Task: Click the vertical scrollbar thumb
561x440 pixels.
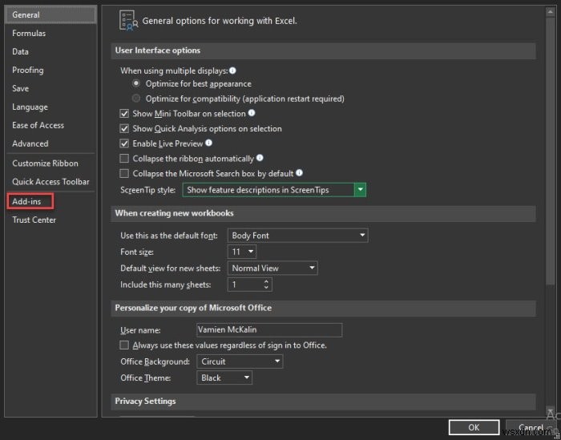Action: pos(551,151)
